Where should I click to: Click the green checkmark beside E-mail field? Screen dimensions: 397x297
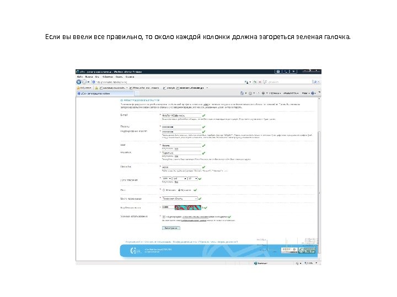click(204, 116)
